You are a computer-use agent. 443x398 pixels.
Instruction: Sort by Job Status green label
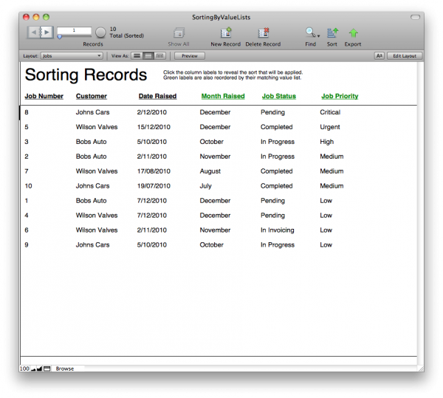pos(279,96)
